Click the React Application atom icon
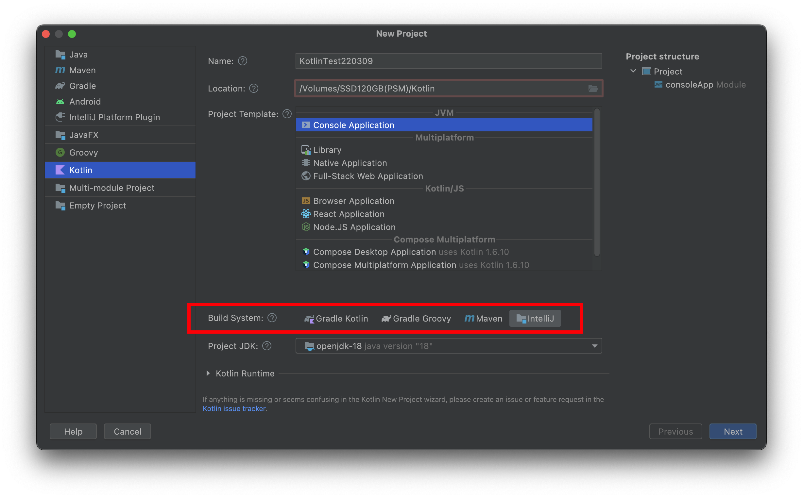The image size is (803, 498). [x=306, y=214]
